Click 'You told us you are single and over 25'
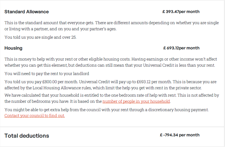This screenshot has width=225, height=147. pyautogui.click(x=40, y=37)
